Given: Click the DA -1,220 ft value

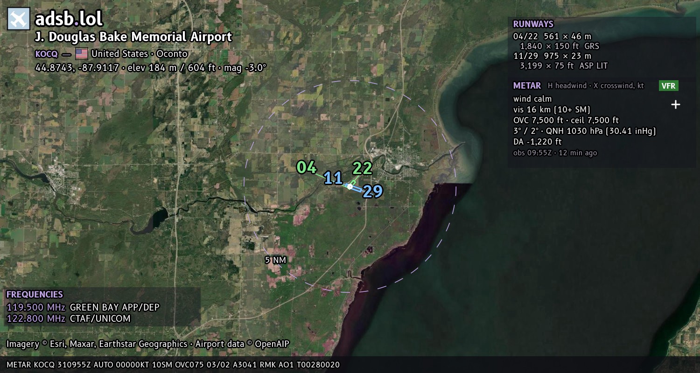Looking at the screenshot, I should (x=537, y=142).
